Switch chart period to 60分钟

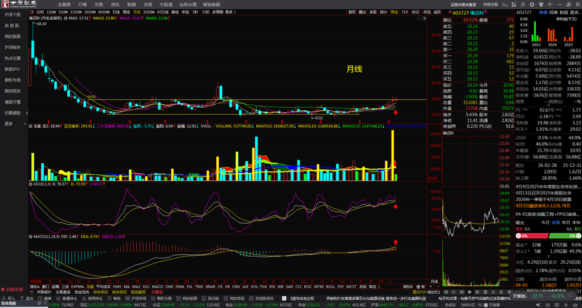coord(104,12)
